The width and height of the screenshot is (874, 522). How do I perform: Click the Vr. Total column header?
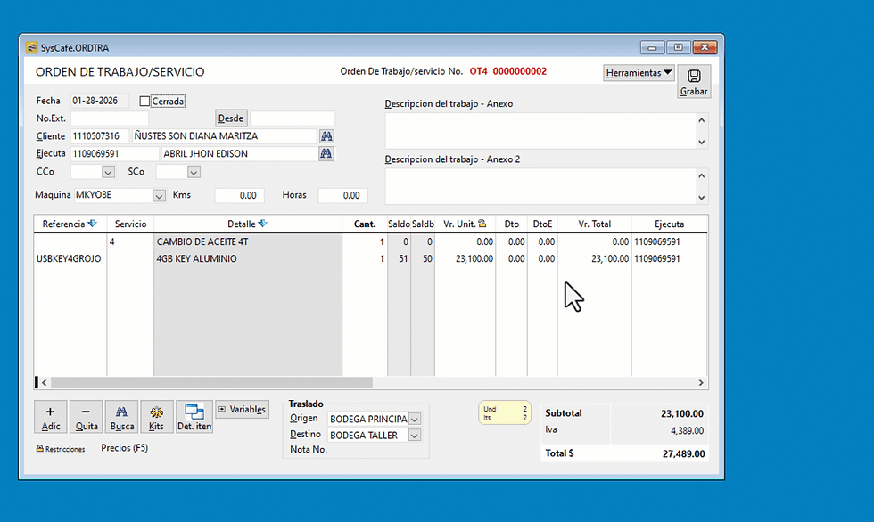[x=594, y=224]
